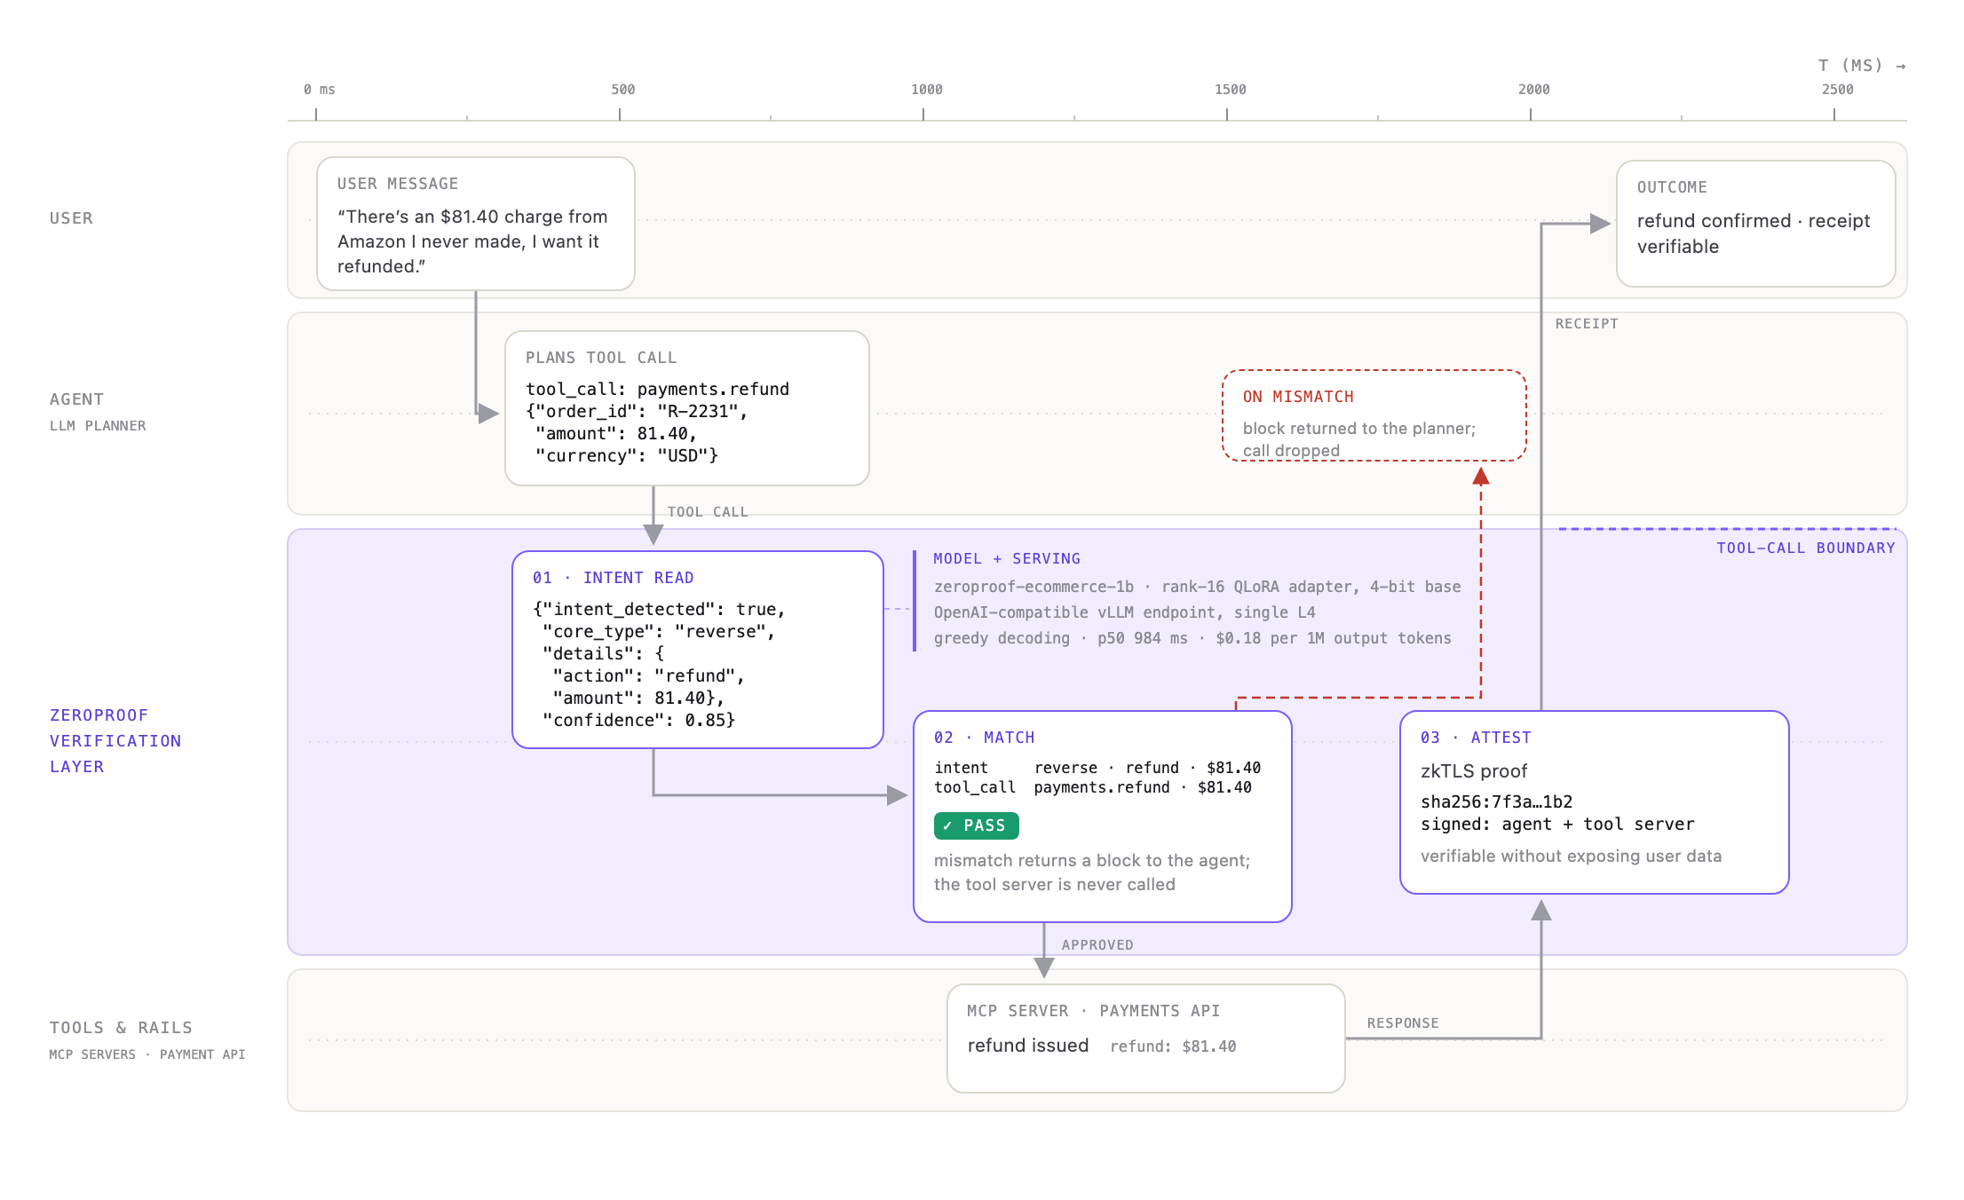Click the green PASS badge
The image size is (1964, 1200).
tap(976, 825)
